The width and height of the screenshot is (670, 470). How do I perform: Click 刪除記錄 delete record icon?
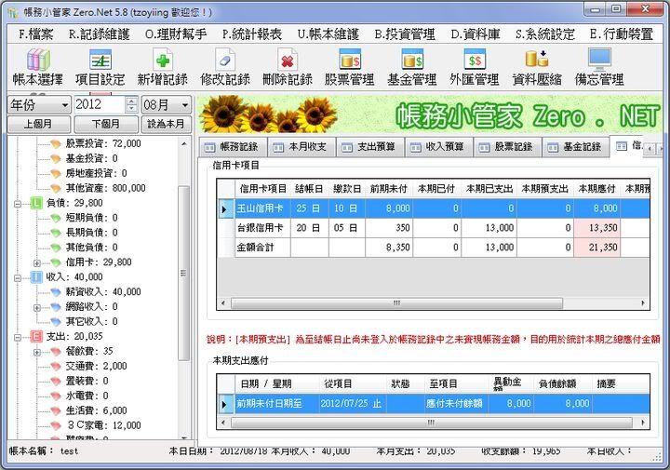tap(288, 60)
